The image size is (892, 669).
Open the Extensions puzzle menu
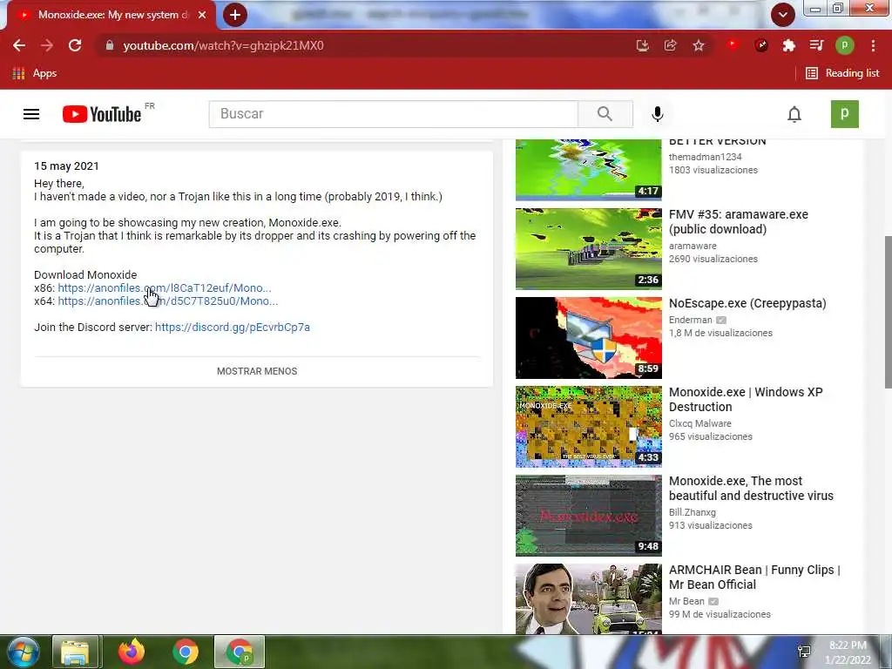pyautogui.click(x=788, y=45)
